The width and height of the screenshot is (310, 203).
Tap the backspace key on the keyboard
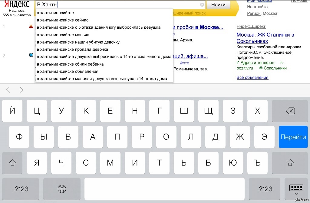point(290,111)
